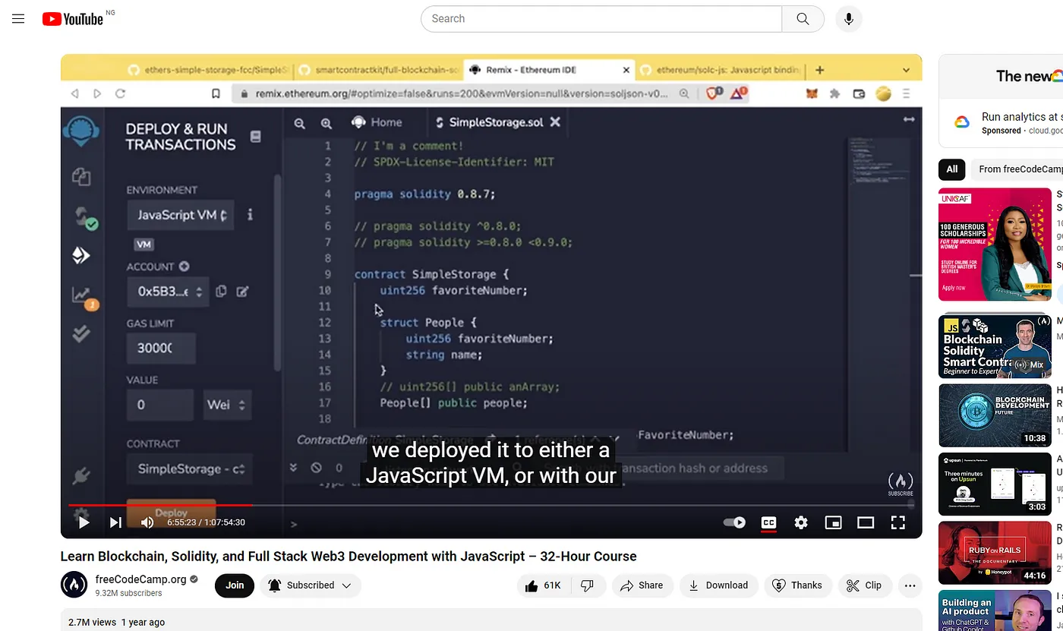This screenshot has width=1063, height=631.
Task: Open the Subscribed notification dropdown
Action: pyautogui.click(x=310, y=585)
